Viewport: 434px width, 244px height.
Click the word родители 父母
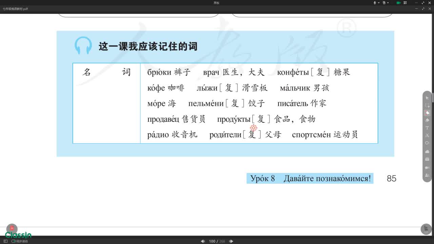point(245,135)
